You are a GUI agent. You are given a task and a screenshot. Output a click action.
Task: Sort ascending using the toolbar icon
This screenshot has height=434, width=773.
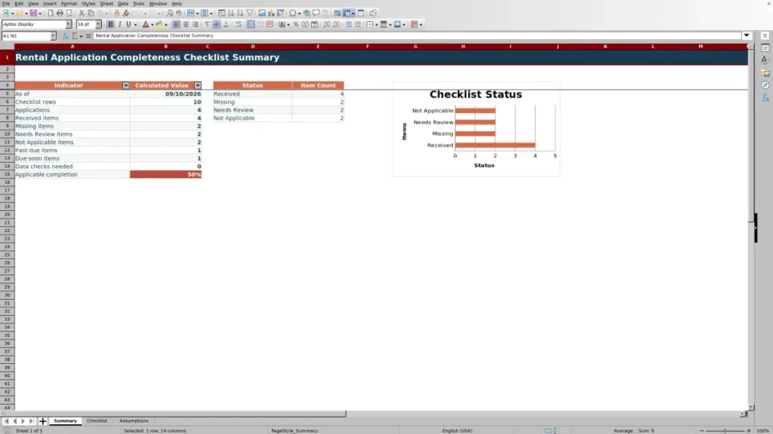pyautogui.click(x=231, y=13)
